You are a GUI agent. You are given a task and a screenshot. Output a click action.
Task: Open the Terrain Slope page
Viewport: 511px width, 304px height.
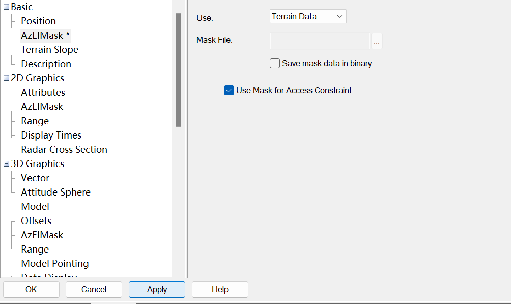(49, 49)
